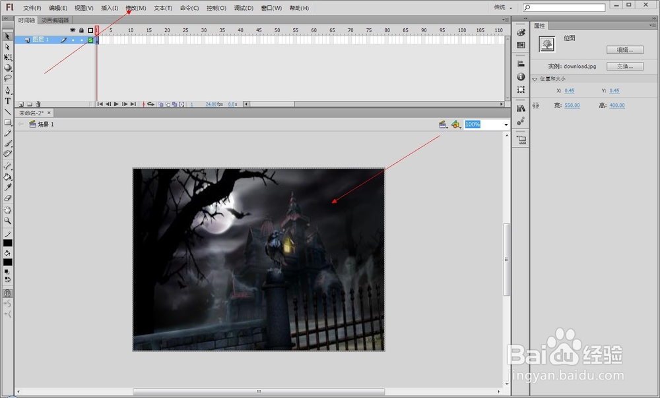
Task: Open the 传统 workspace switcher dropdown
Action: click(x=504, y=7)
